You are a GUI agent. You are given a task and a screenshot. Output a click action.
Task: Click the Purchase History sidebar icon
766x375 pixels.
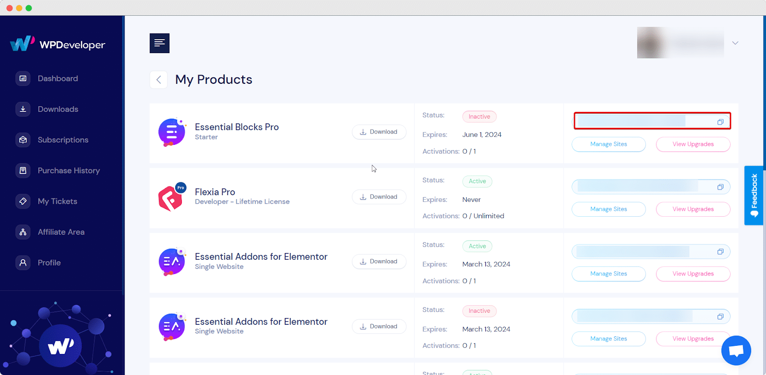click(x=23, y=170)
